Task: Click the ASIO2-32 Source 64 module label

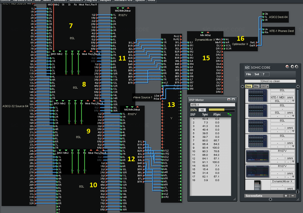Action: tap(15, 106)
